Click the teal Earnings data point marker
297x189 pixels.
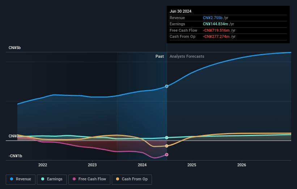[167, 138]
